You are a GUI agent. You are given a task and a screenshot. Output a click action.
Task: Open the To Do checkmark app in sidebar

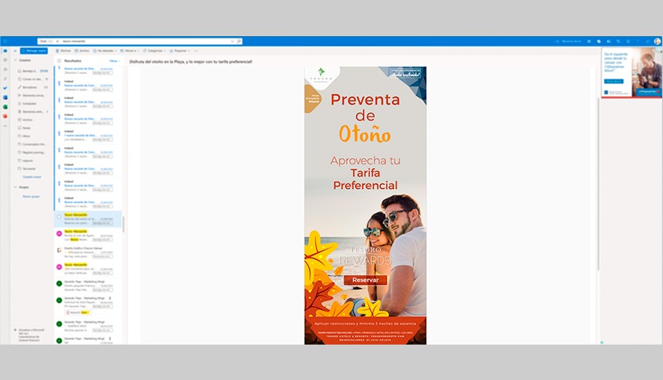5,88
